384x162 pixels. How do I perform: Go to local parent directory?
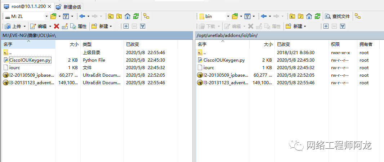pyautogui.click(x=111, y=16)
